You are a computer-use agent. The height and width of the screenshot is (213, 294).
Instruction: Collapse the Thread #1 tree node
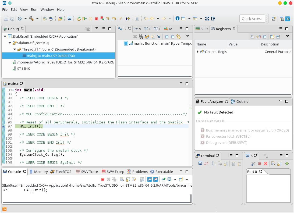point(15,49)
